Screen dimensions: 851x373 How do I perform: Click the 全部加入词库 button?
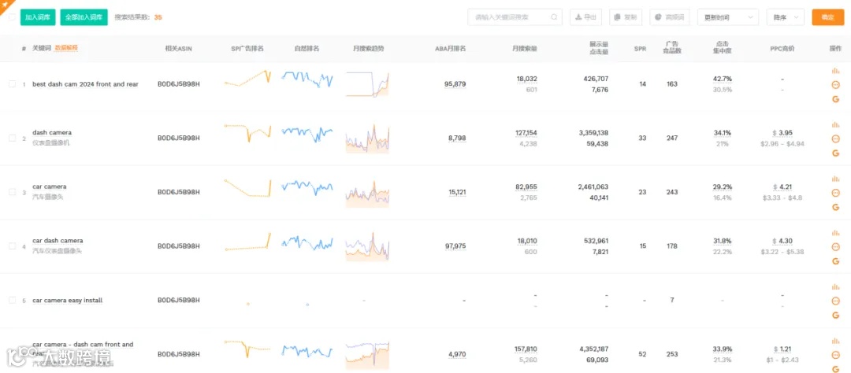tap(84, 17)
